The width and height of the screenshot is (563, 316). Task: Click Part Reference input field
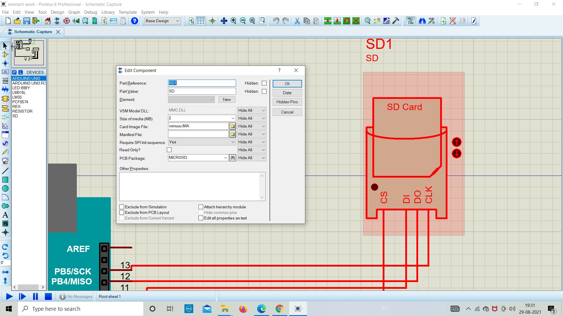[x=202, y=83]
